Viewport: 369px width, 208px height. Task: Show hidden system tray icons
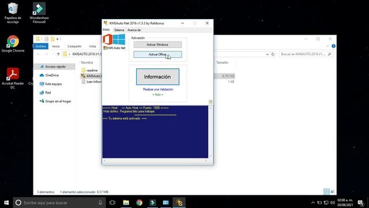312,203
